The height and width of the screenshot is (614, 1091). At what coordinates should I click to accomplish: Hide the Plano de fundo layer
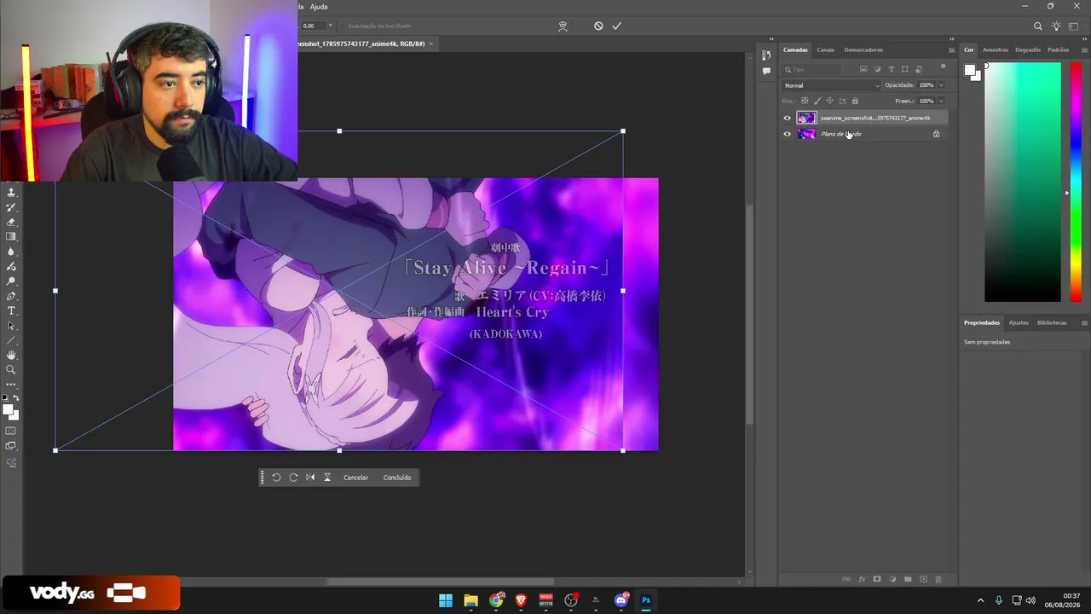(787, 134)
